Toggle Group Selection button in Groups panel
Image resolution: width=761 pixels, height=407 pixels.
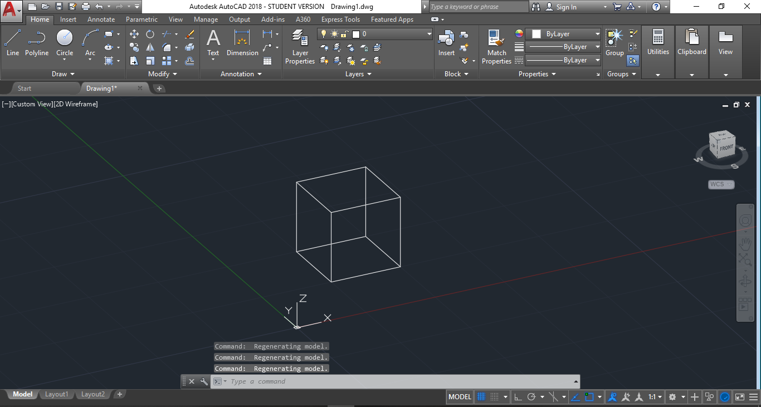coord(633,61)
